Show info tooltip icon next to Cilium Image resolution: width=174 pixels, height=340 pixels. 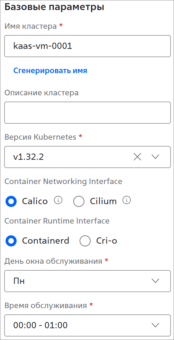(127, 200)
